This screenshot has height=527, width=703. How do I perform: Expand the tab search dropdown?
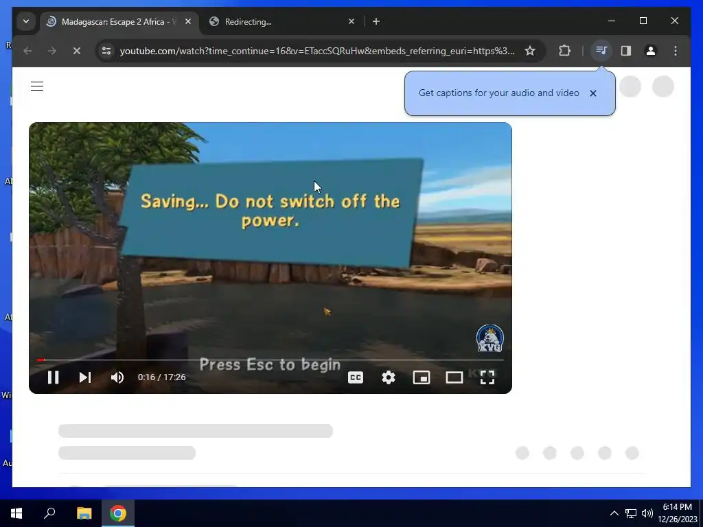coord(26,21)
